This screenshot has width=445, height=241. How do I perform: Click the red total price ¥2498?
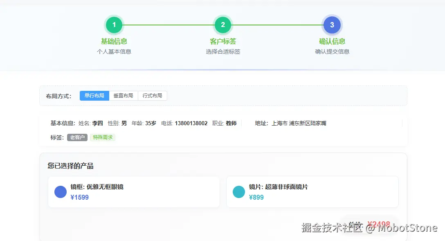click(x=378, y=224)
